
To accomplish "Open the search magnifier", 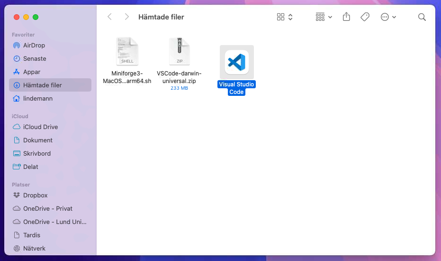I will (422, 17).
